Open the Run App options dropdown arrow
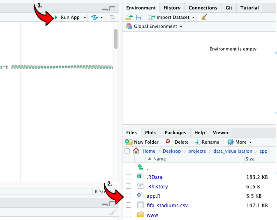The image size is (277, 220). coord(85,18)
